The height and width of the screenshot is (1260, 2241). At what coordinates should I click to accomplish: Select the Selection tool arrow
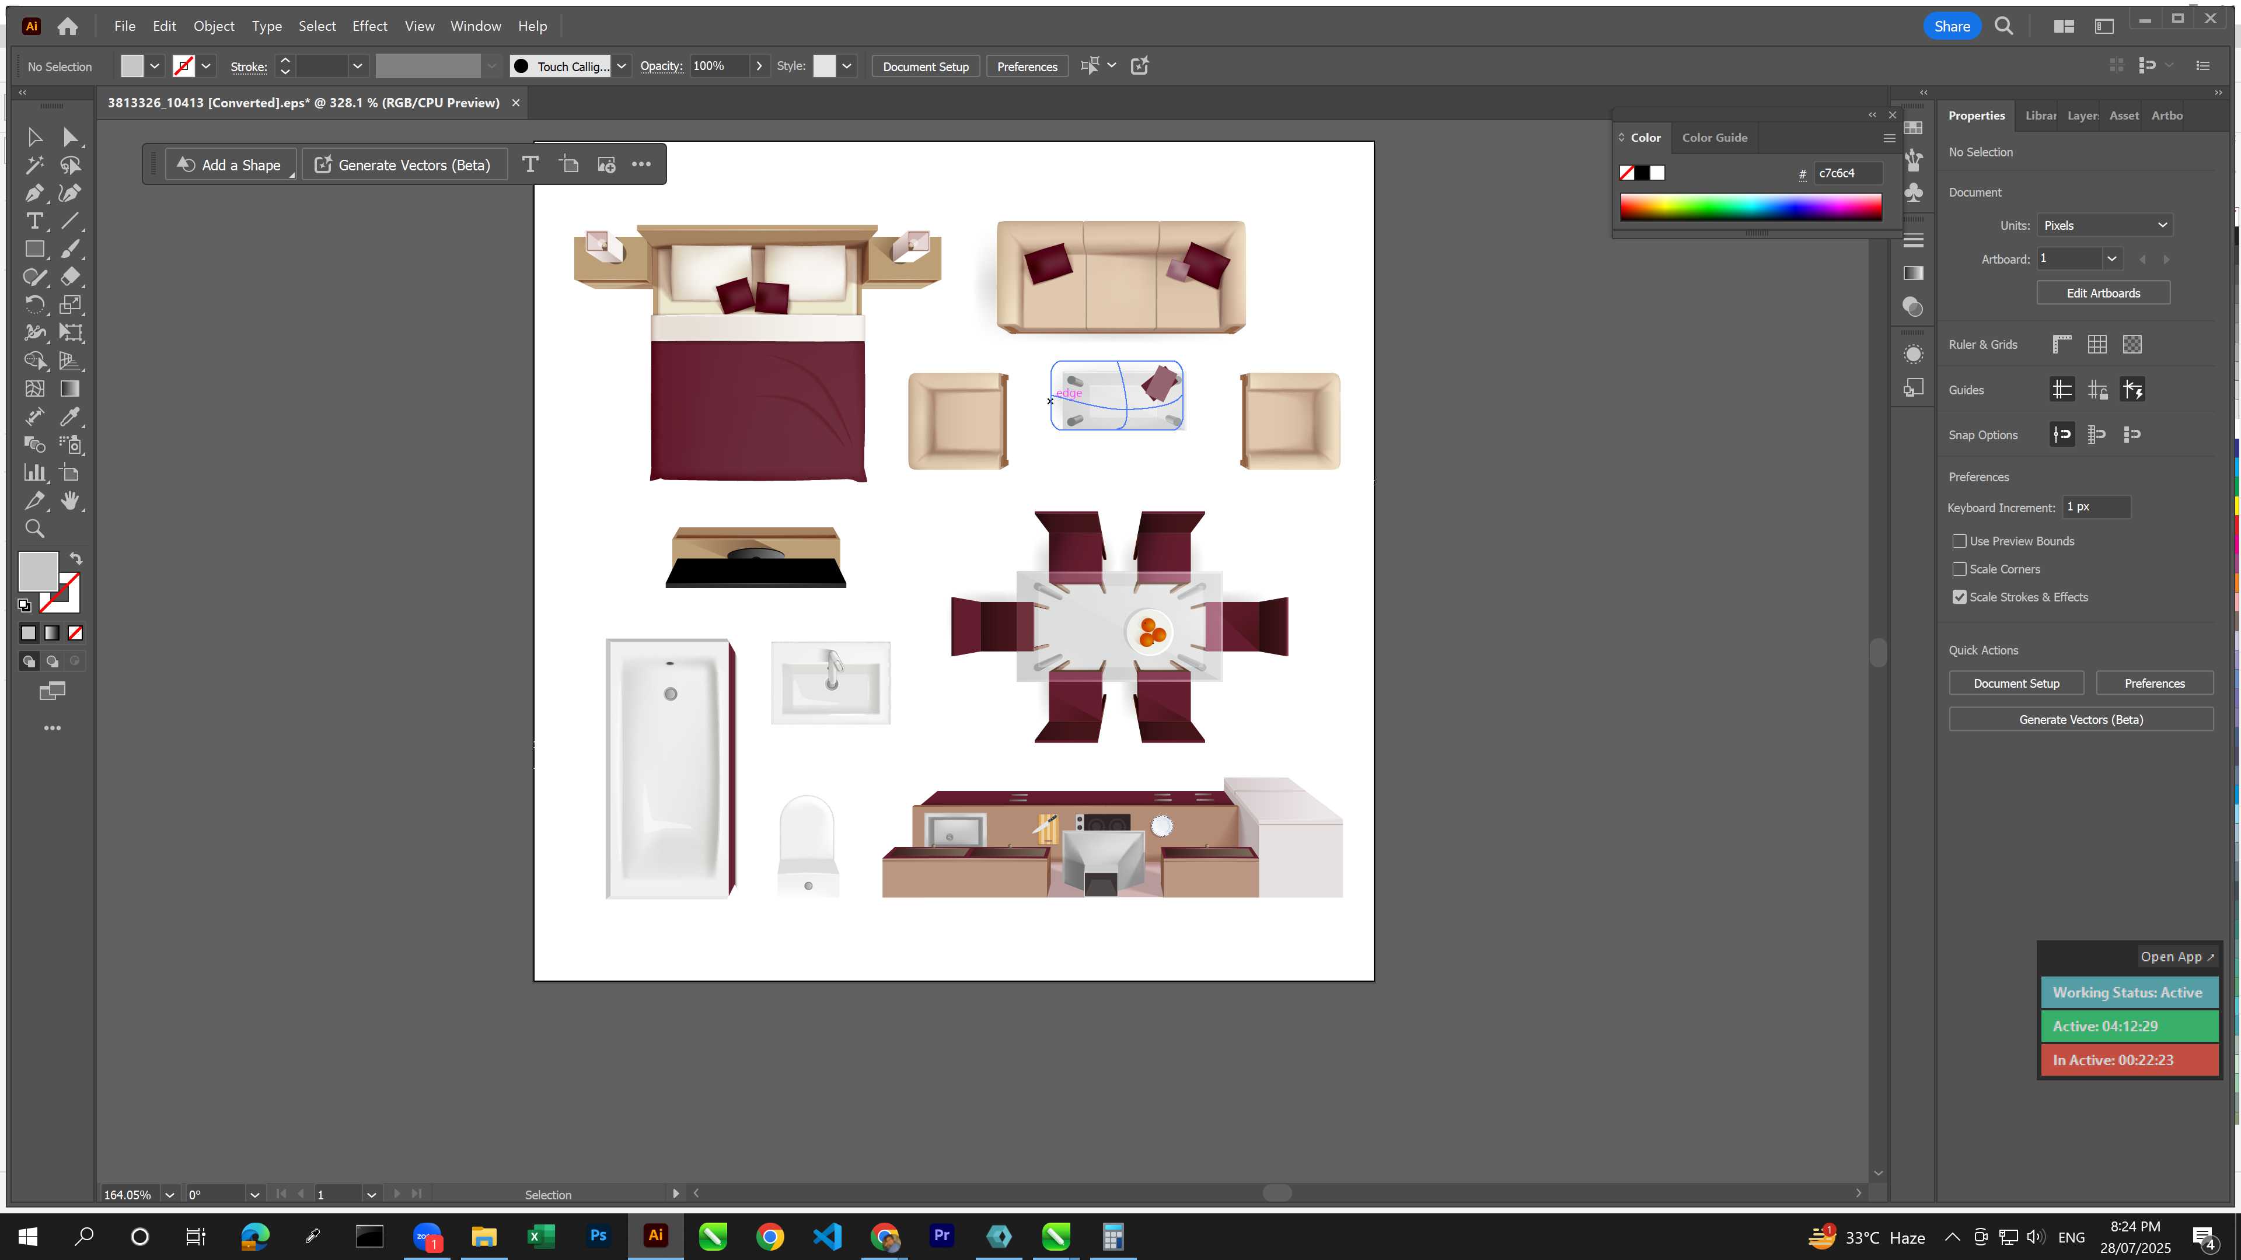click(x=35, y=138)
